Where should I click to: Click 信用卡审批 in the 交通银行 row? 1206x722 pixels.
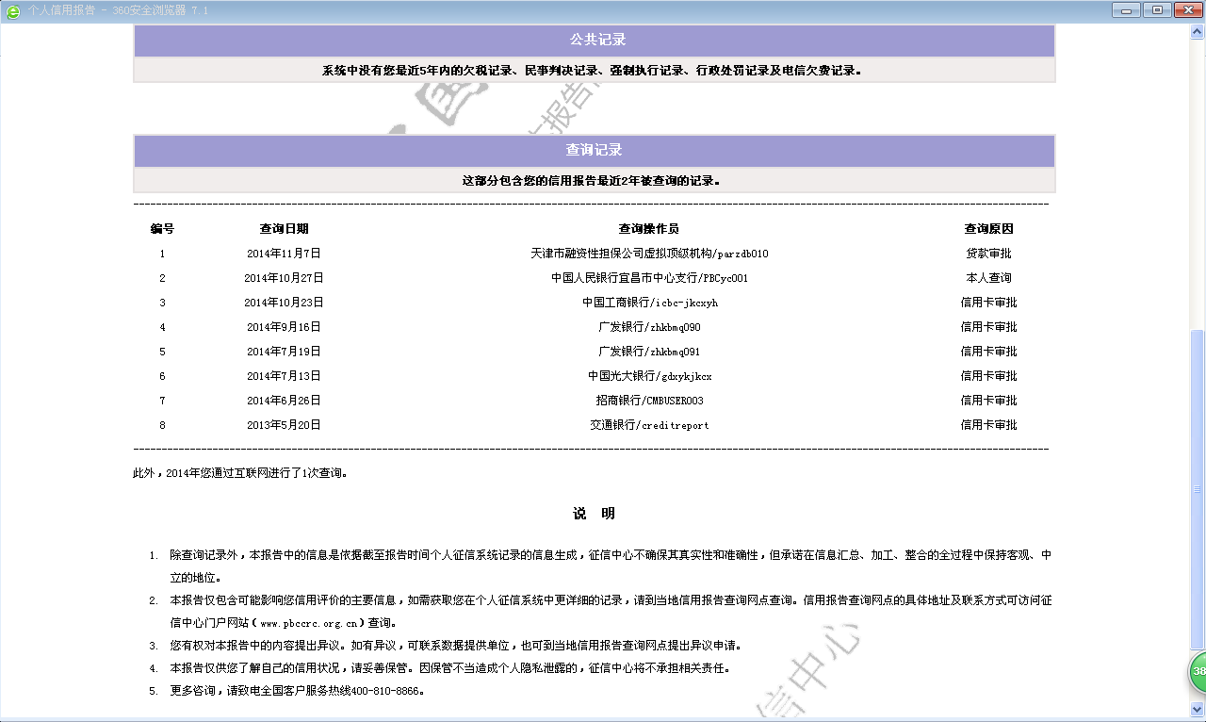(989, 425)
